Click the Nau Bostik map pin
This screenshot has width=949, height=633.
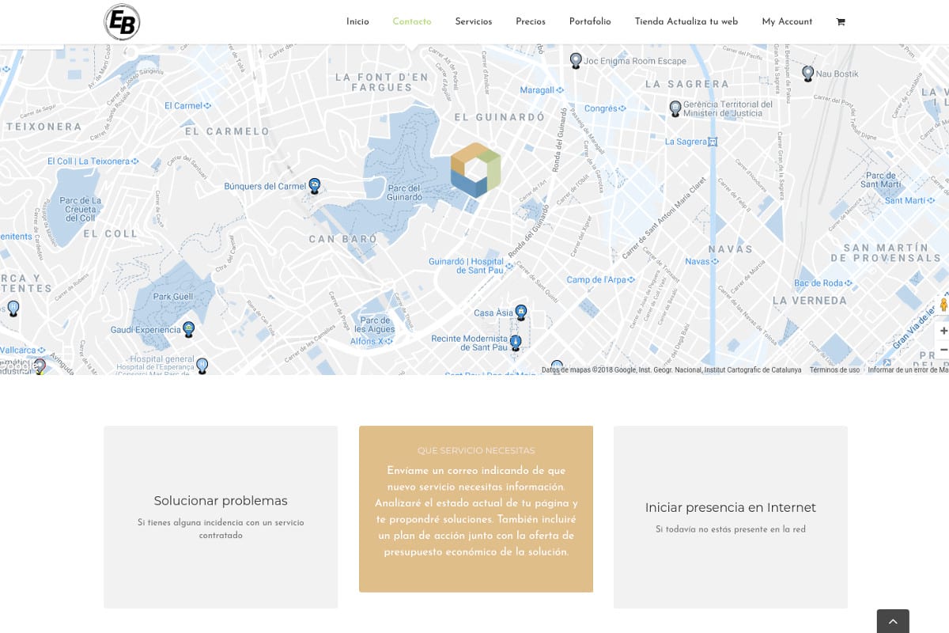pos(807,74)
